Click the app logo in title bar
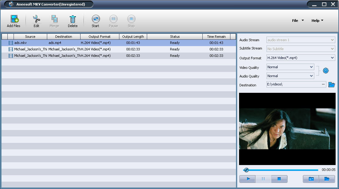 point(11,4)
